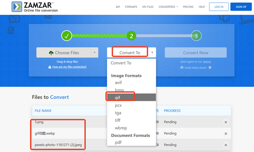254x152 pixels.
Task: Click the pexels-photo-1181271 (2).jpeg file name
Action: tap(58, 145)
